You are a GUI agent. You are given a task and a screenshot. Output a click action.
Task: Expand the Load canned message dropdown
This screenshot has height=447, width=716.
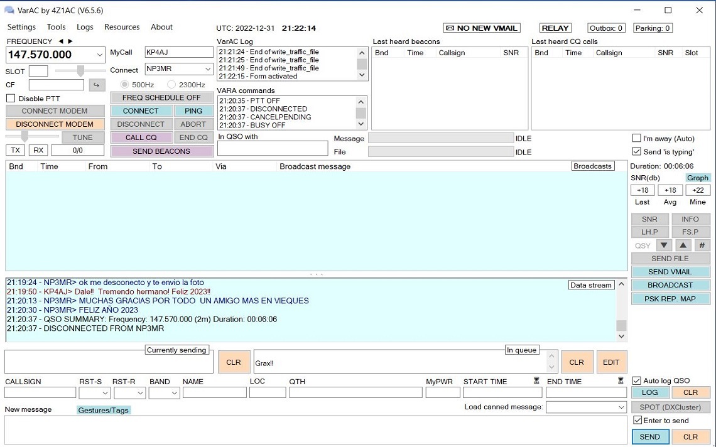pyautogui.click(x=621, y=407)
